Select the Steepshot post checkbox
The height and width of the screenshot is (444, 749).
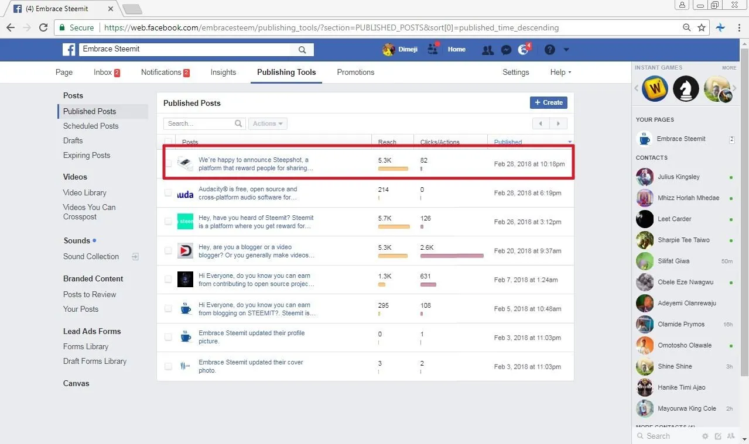click(x=168, y=164)
